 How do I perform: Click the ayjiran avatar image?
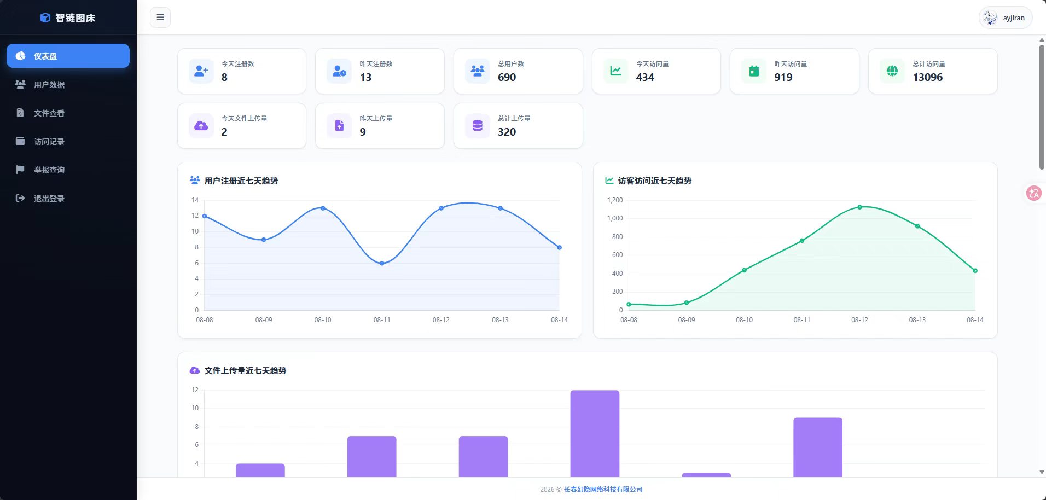[x=990, y=18]
